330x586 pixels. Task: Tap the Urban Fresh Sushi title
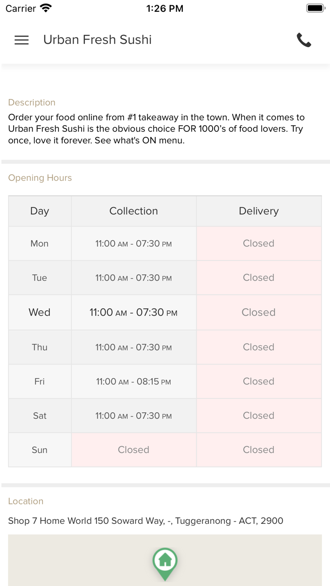[x=98, y=40]
